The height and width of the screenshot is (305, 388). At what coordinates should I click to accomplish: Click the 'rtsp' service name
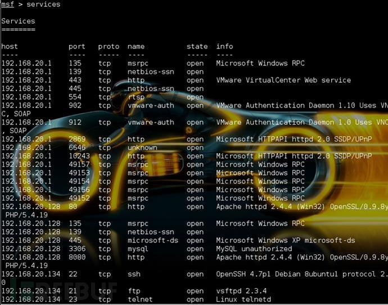point(136,97)
